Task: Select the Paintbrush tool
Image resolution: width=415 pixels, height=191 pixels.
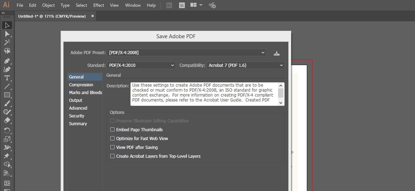Action: pos(7,103)
